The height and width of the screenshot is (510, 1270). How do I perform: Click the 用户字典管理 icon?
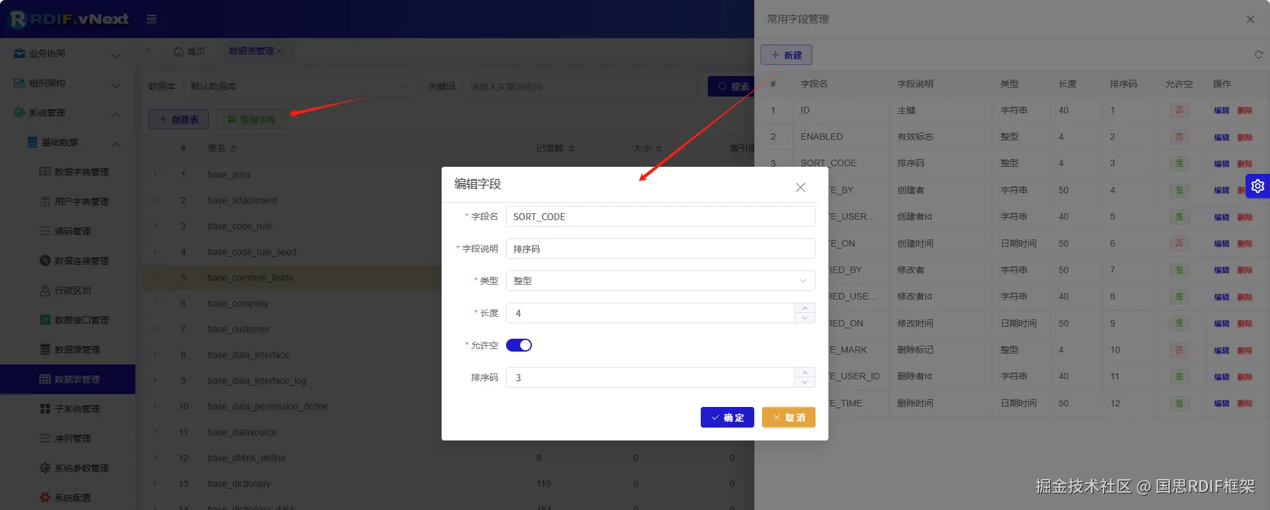coord(45,202)
